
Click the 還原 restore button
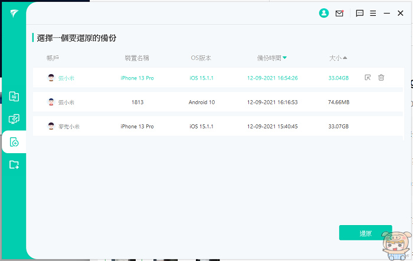coord(365,233)
